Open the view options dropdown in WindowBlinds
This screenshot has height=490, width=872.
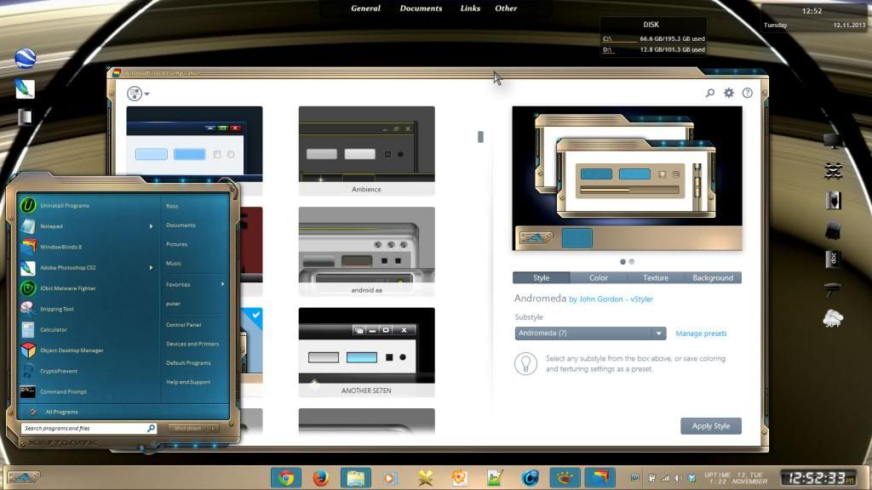pyautogui.click(x=138, y=94)
